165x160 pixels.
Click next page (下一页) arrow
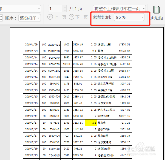[x=72, y=17]
